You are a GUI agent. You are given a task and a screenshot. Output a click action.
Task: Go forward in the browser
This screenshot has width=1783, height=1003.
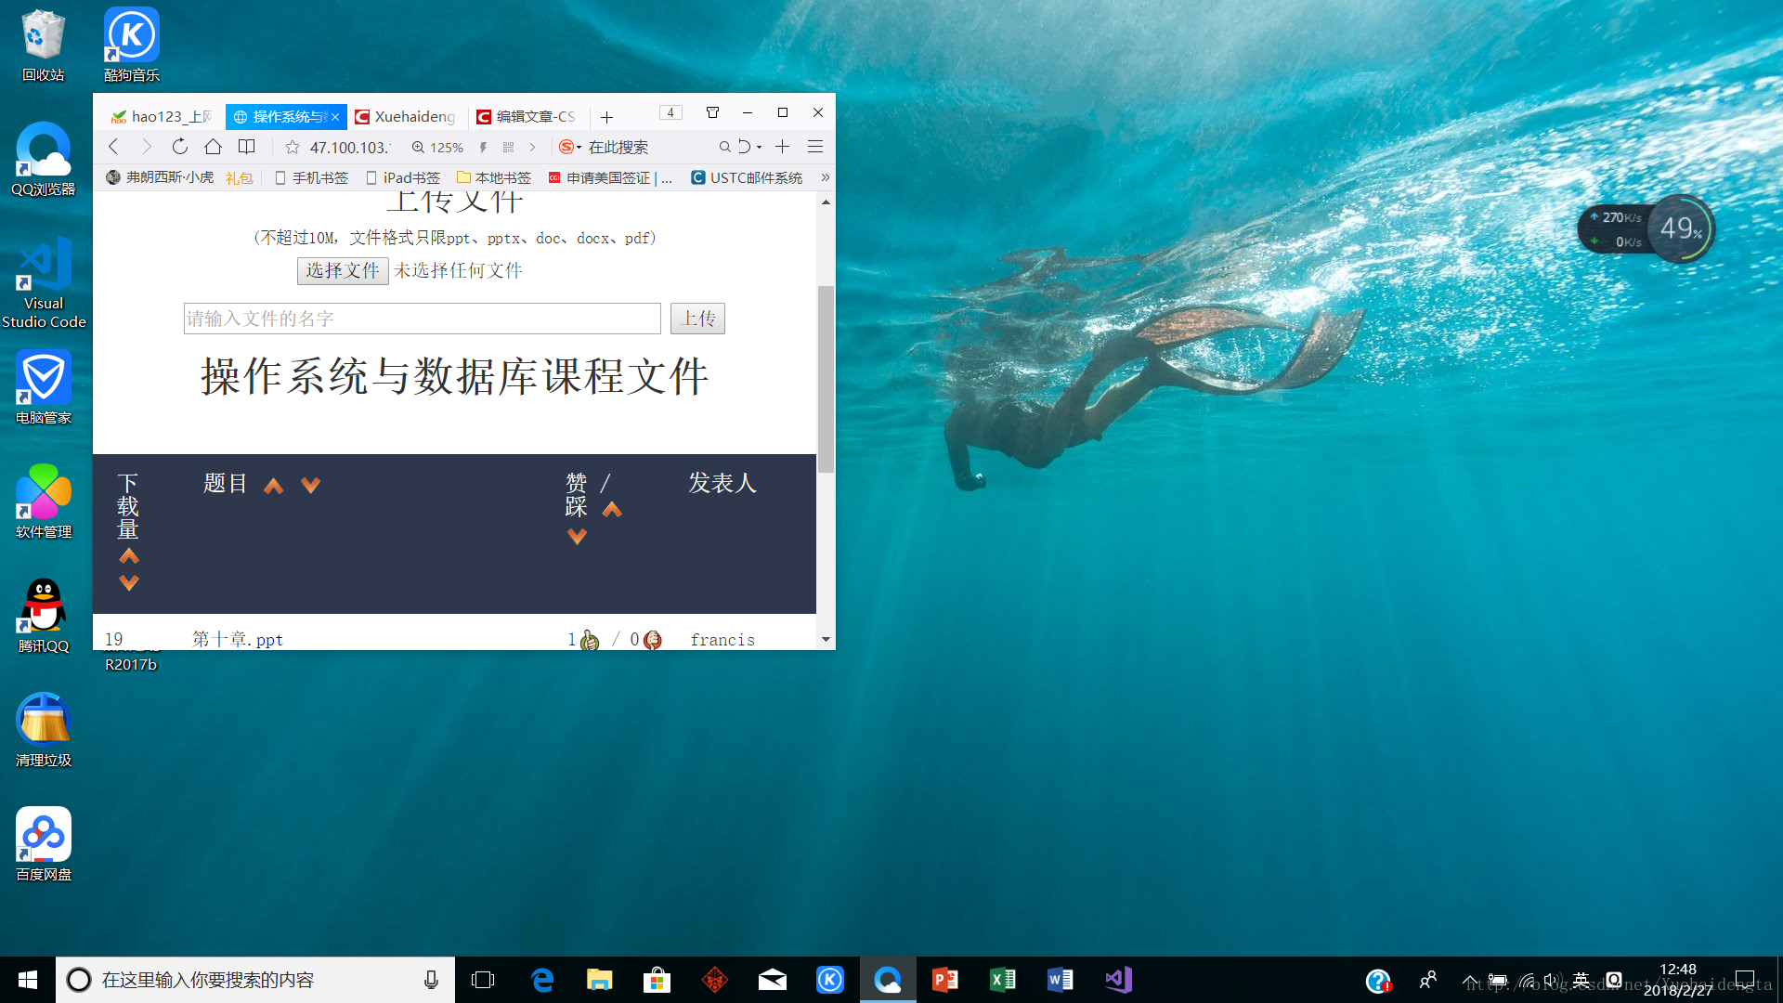pos(146,147)
